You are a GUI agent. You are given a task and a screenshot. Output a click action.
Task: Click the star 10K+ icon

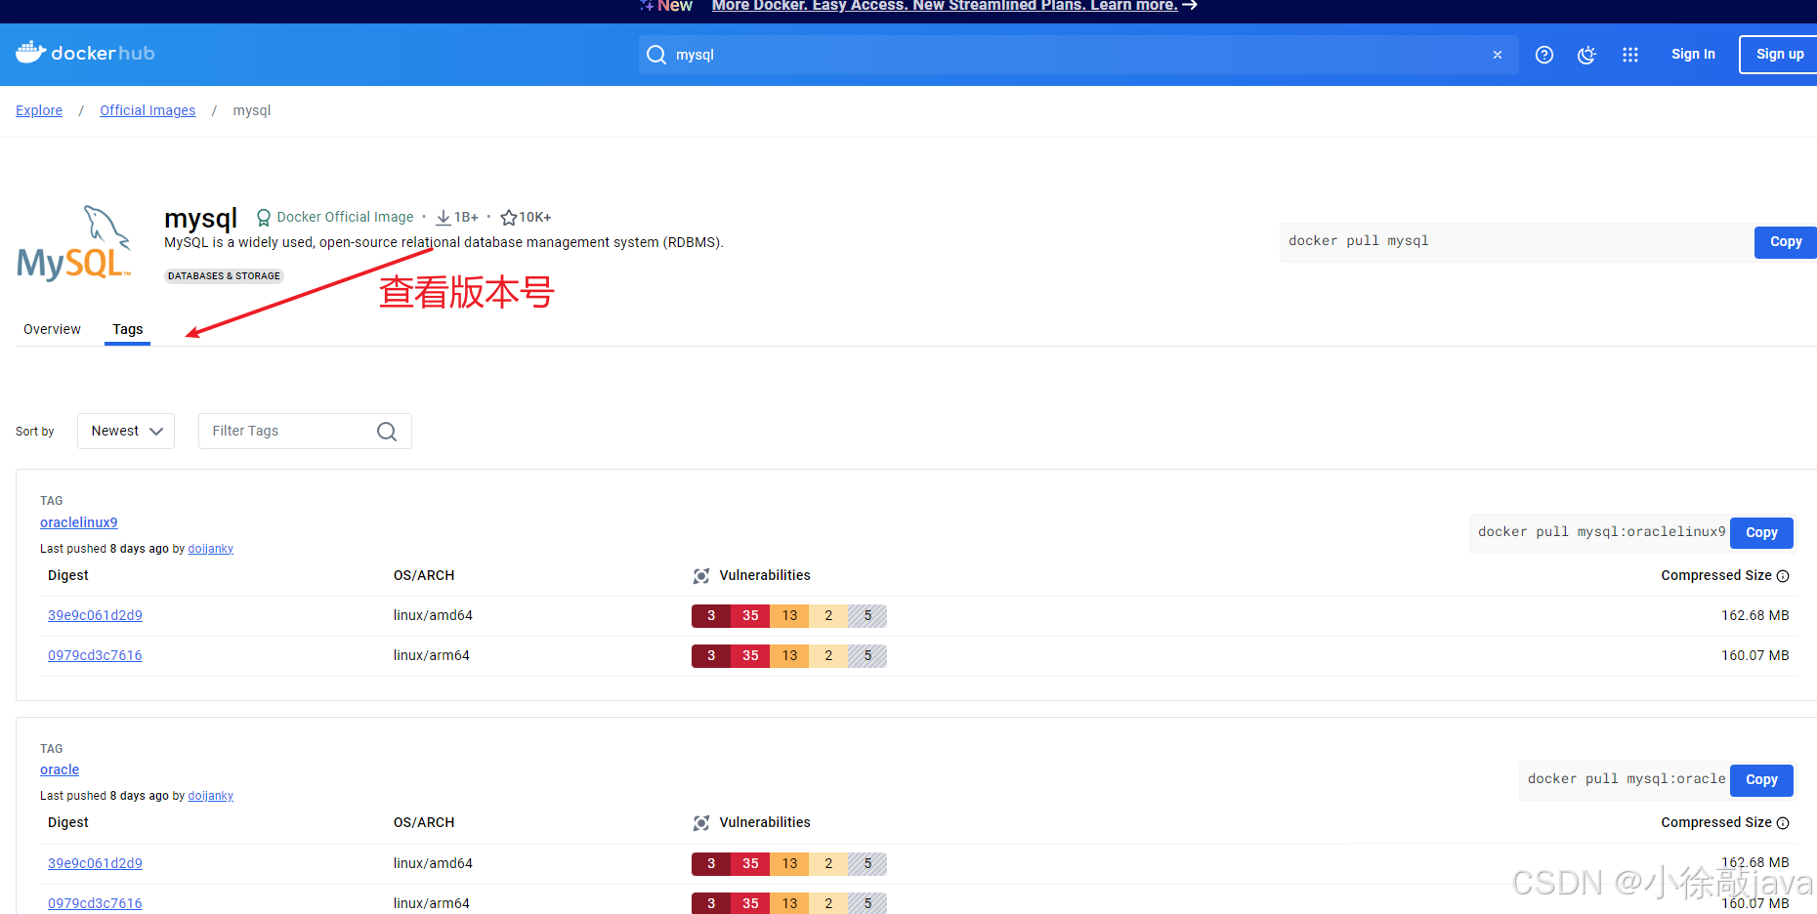pyautogui.click(x=508, y=217)
